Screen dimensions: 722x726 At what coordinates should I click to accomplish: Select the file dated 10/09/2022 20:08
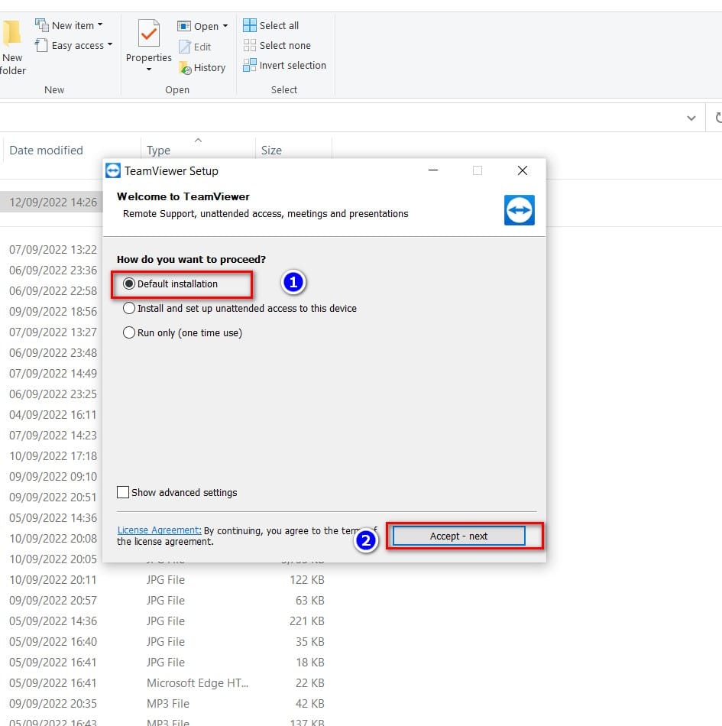53,539
